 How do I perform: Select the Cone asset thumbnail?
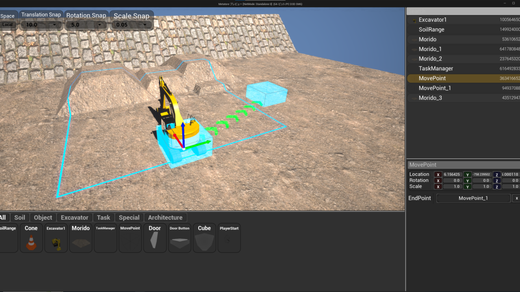coord(31,238)
